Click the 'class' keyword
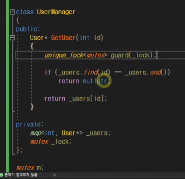The width and height of the screenshot is (185, 179). click(x=25, y=12)
